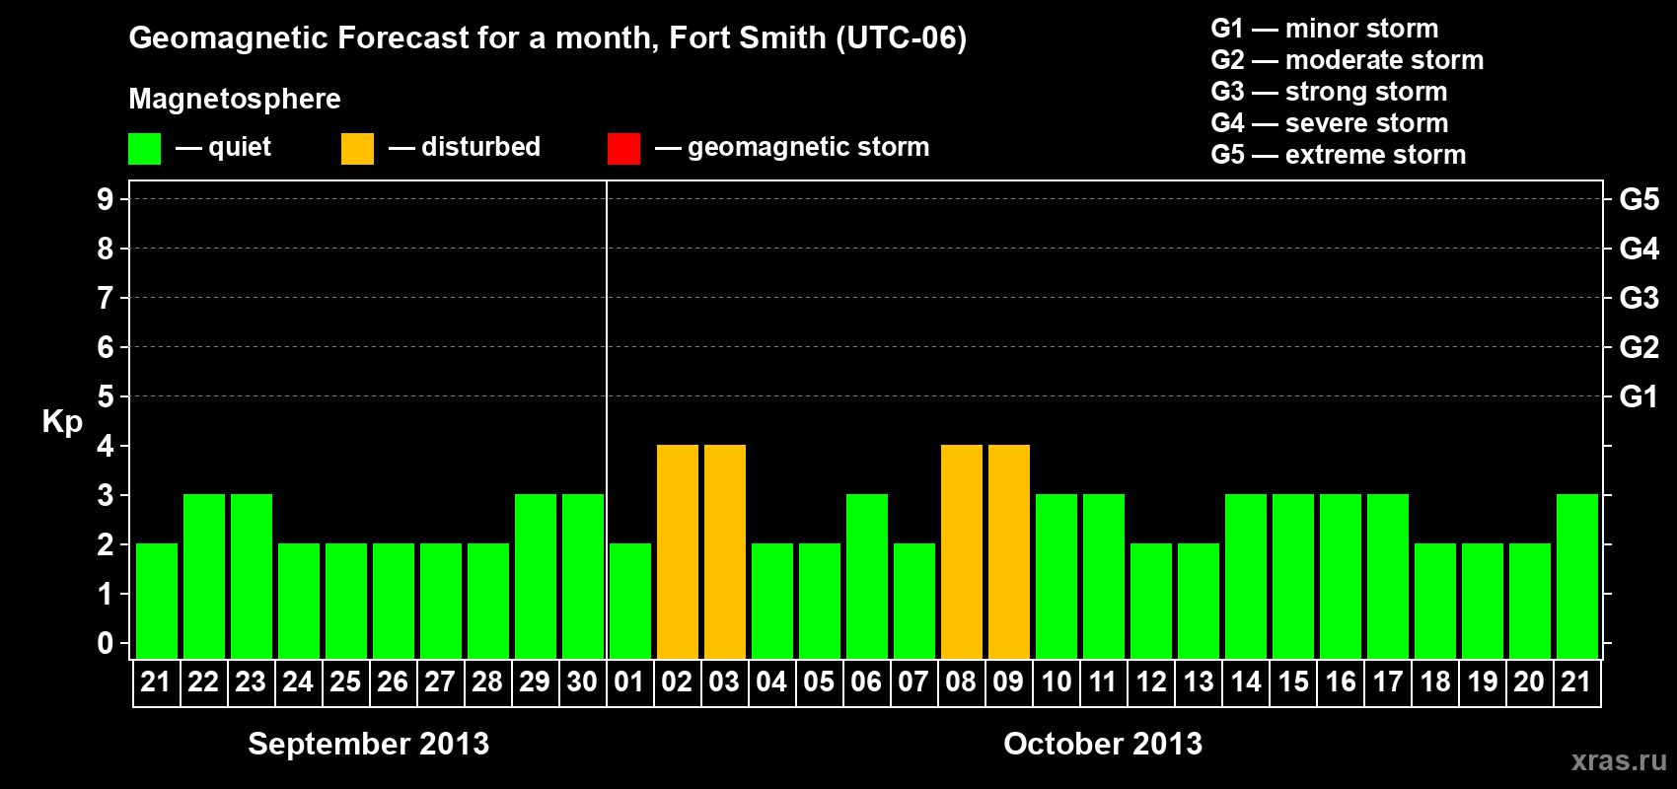This screenshot has width=1677, height=789.
Task: Click the 'October 2013' month label
Action: pos(1103,744)
